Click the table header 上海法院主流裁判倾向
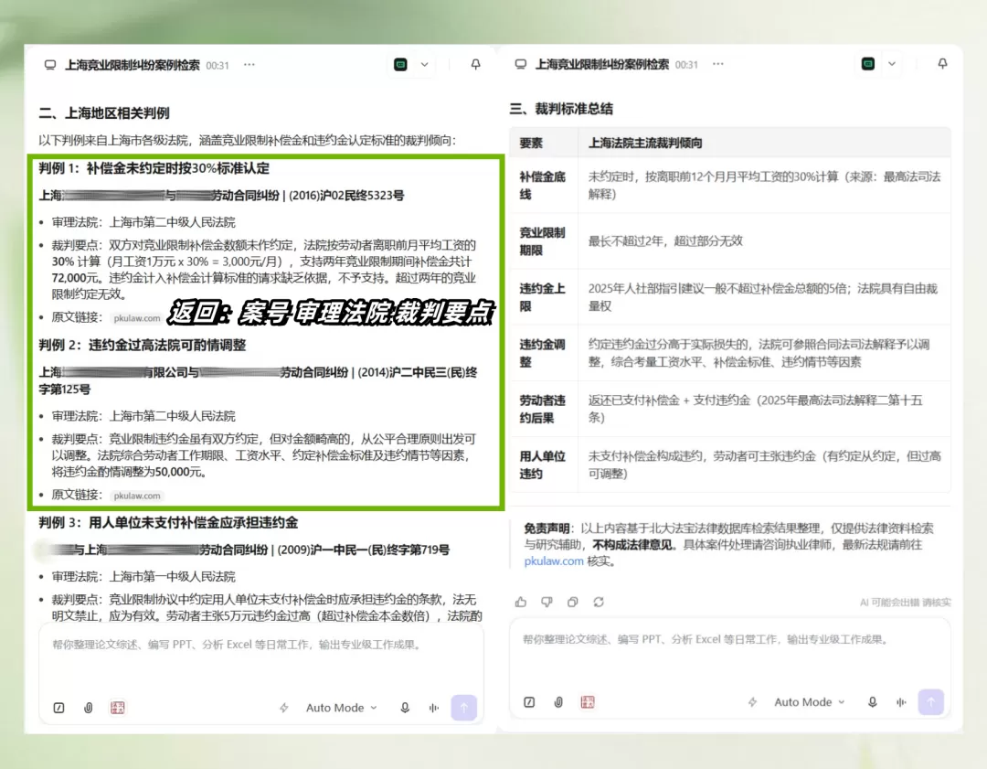This screenshot has width=987, height=769. tap(645, 143)
